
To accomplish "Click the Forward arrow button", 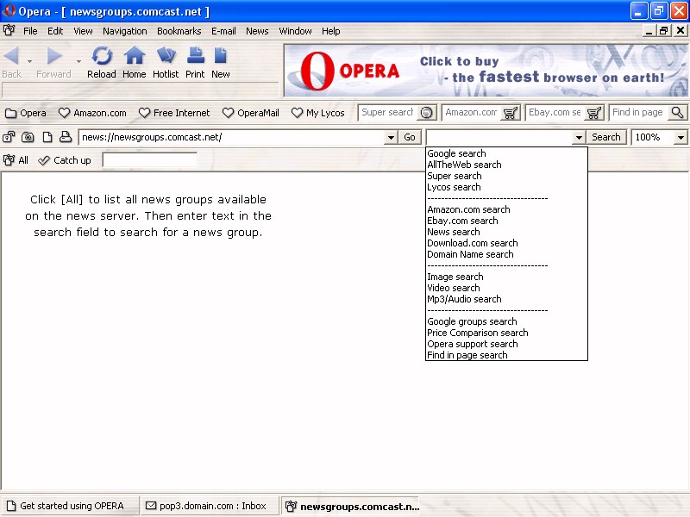I will [x=54, y=56].
